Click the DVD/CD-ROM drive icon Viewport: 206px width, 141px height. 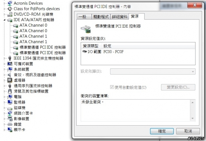(x=10, y=14)
